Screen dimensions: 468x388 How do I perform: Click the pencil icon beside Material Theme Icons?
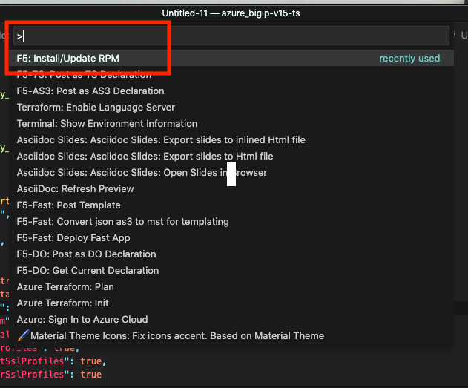23,335
